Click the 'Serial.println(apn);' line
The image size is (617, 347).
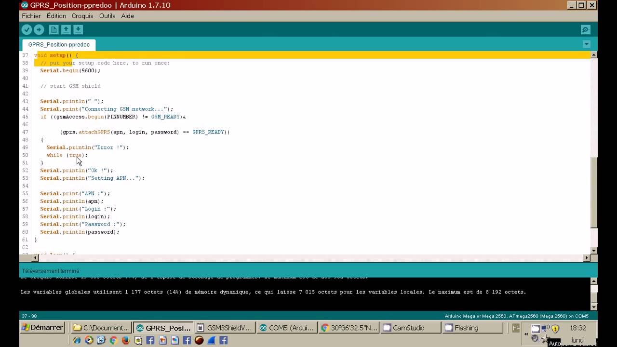(x=72, y=201)
